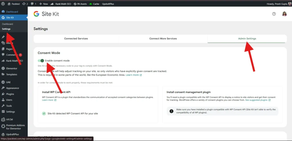This screenshot has width=292, height=141.
Task: Click the Google Site Kit logo
Action: click(46, 14)
